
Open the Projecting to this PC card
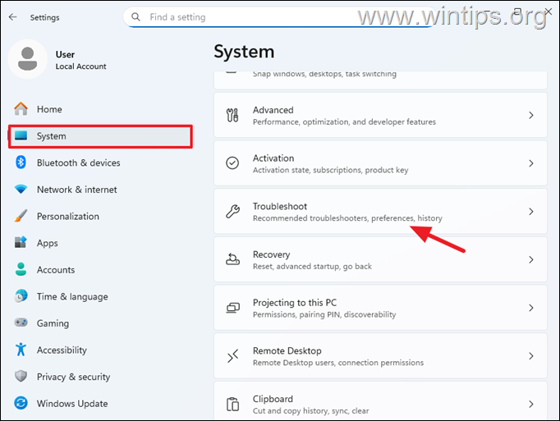click(x=380, y=308)
